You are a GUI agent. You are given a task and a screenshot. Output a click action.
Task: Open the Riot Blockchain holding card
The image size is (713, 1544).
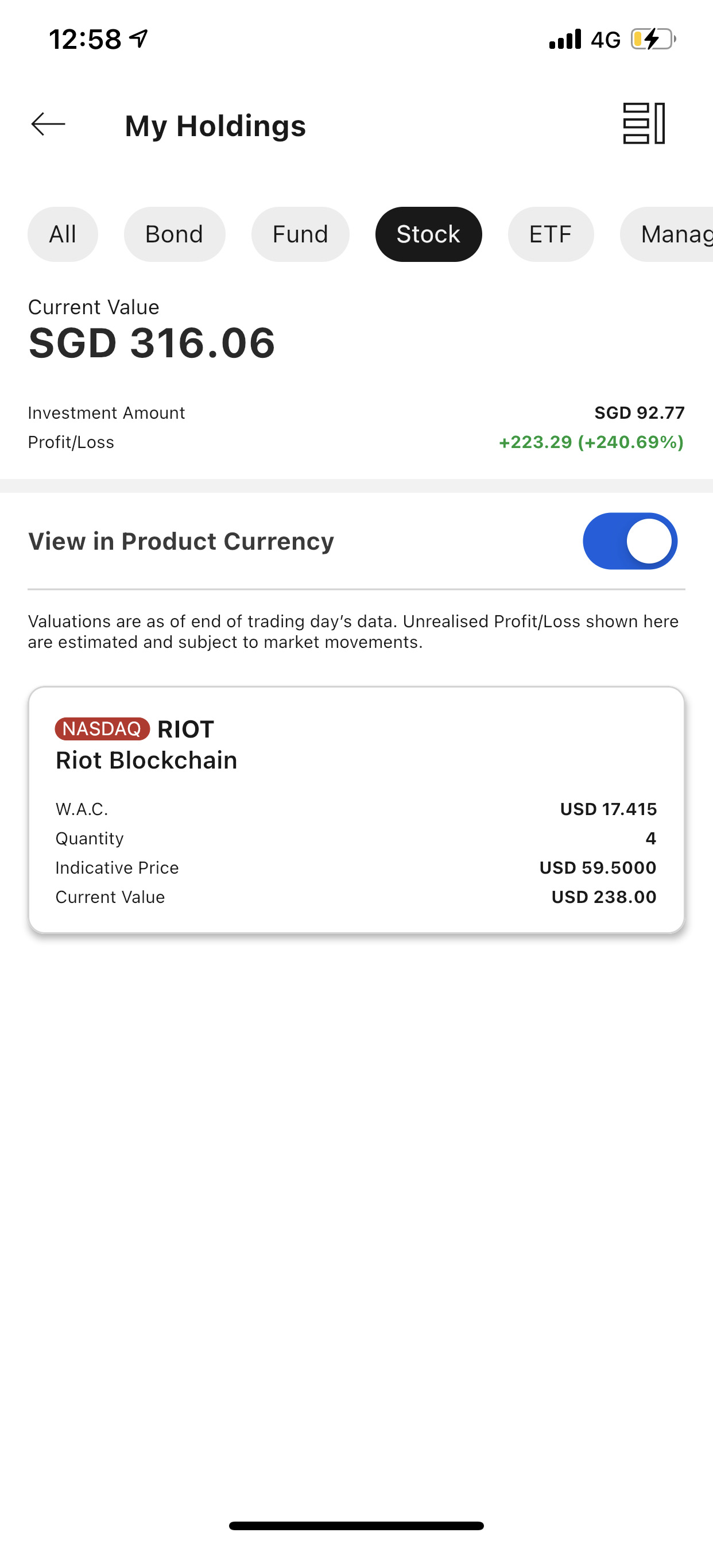point(356,839)
